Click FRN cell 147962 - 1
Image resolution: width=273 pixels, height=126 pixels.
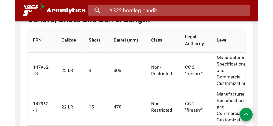click(x=41, y=107)
